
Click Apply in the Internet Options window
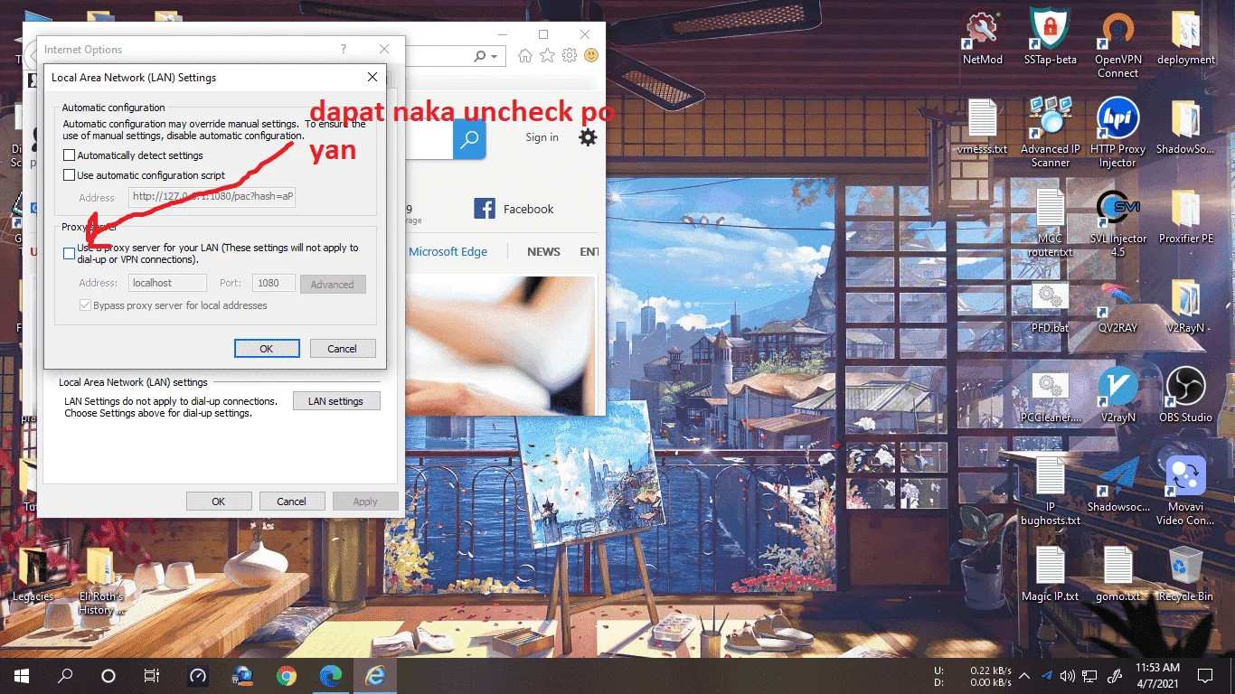365,502
